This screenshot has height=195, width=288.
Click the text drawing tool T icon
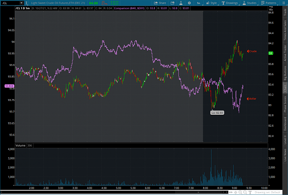[x=250, y=192]
